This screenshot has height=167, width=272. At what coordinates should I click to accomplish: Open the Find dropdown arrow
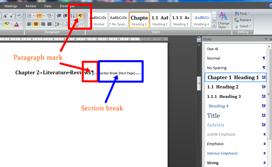pos(248,13)
